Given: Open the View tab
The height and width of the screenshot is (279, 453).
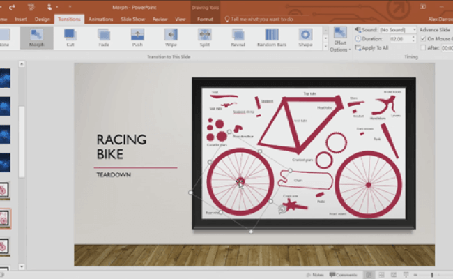Looking at the screenshot, I should (181, 19).
